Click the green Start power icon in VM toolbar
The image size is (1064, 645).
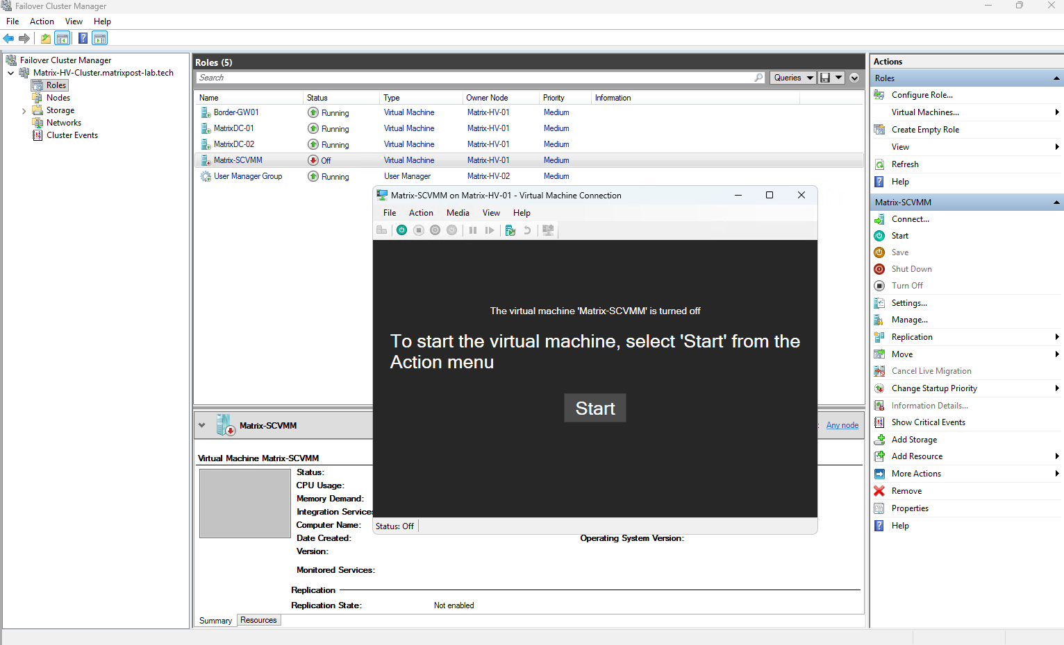tap(401, 230)
